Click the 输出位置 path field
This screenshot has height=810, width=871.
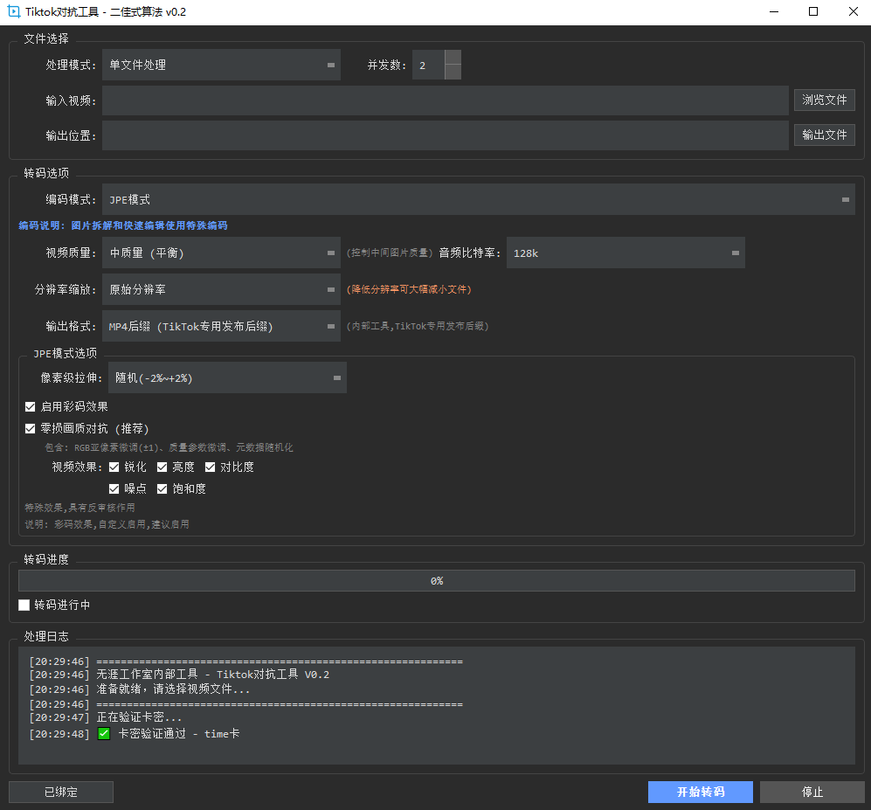445,135
